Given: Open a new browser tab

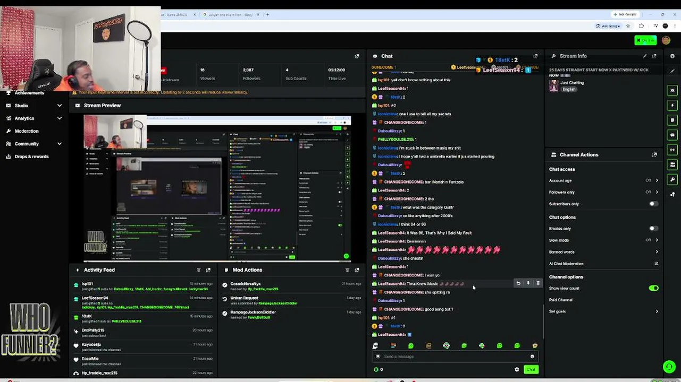Looking at the screenshot, I should (x=267, y=14).
